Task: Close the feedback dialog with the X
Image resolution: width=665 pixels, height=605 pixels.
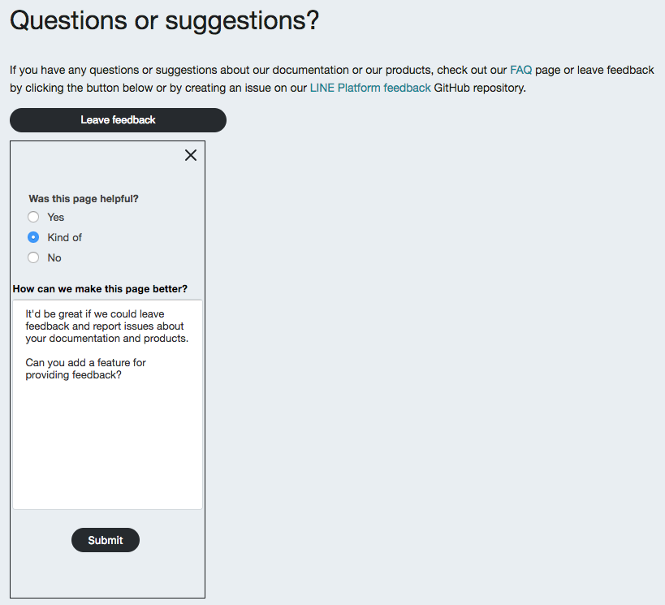Action: click(191, 154)
